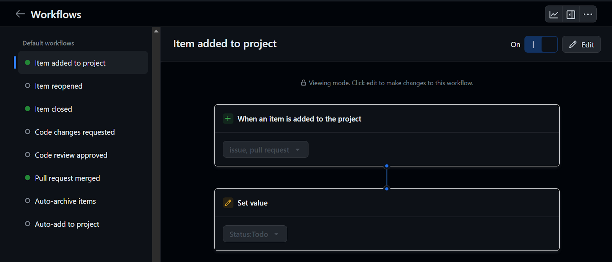Click the green dot beside Item closed
The width and height of the screenshot is (612, 262).
[27, 109]
